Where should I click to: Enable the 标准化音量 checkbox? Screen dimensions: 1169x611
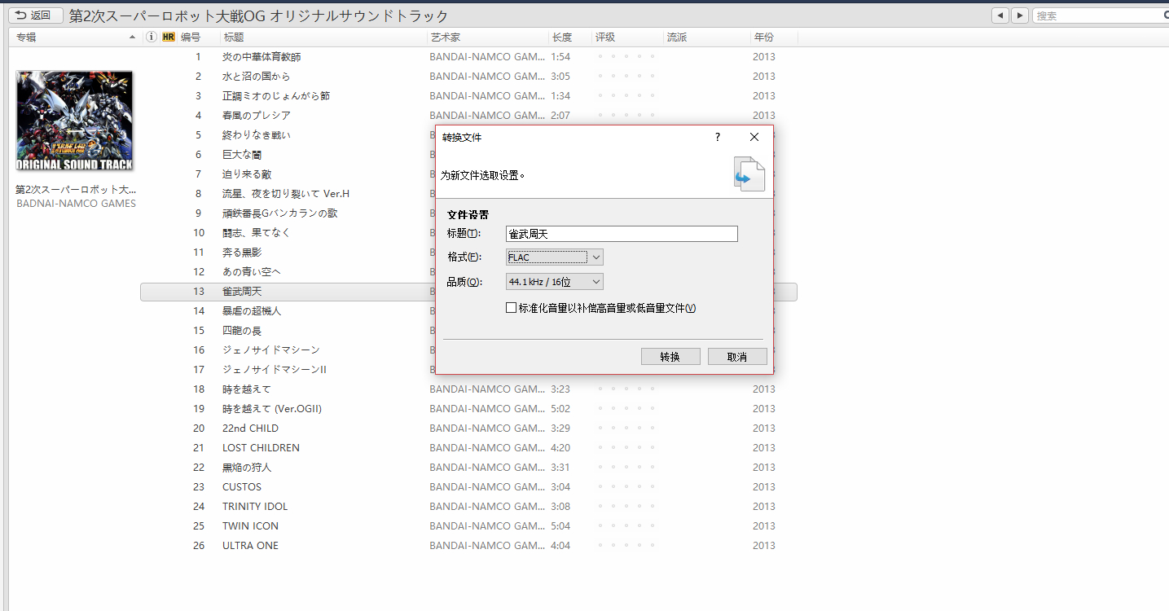pyautogui.click(x=511, y=308)
